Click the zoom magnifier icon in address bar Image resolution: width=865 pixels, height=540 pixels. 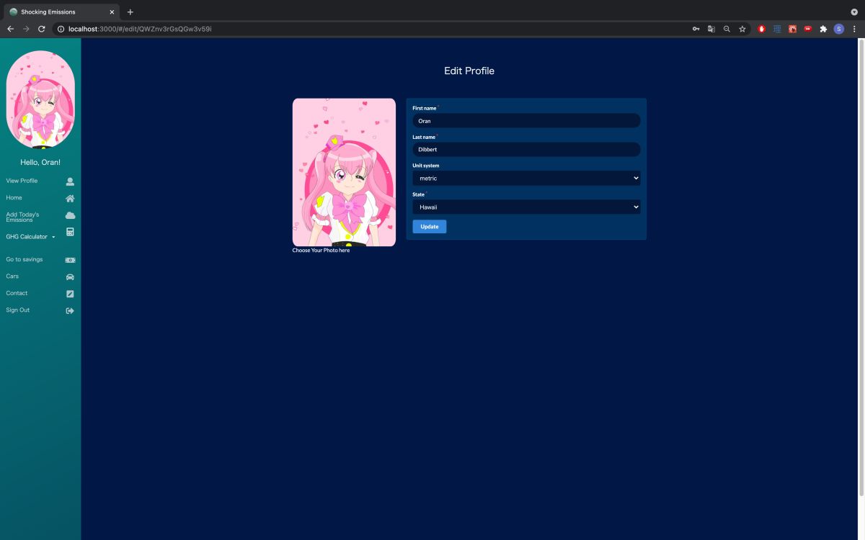(x=727, y=29)
